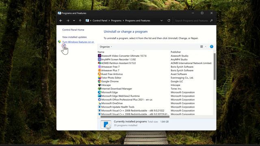The image size is (260, 146).
Task: Click 'Internet Download Manager' name text
Action: tap(117, 88)
